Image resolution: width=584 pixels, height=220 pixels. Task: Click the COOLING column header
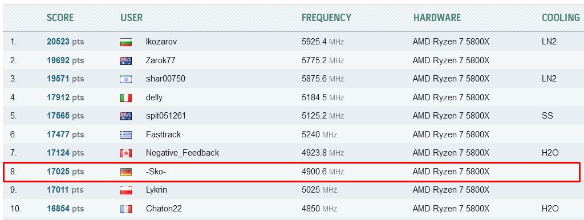(x=561, y=18)
